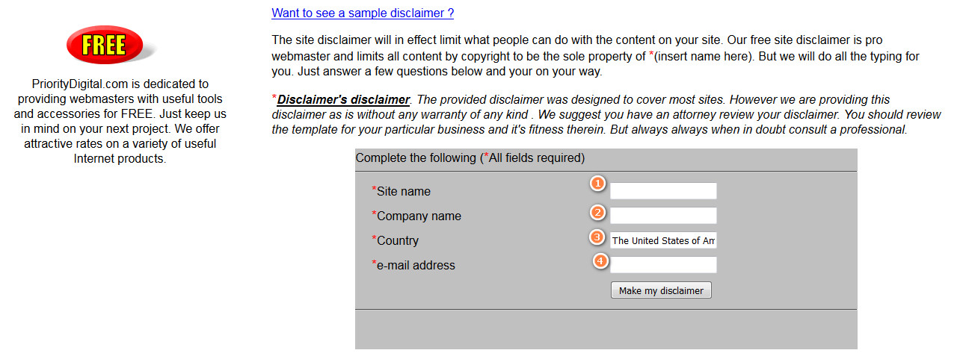Click the orange number 2 marker
The width and height of the screenshot is (966, 359).
pos(597,212)
